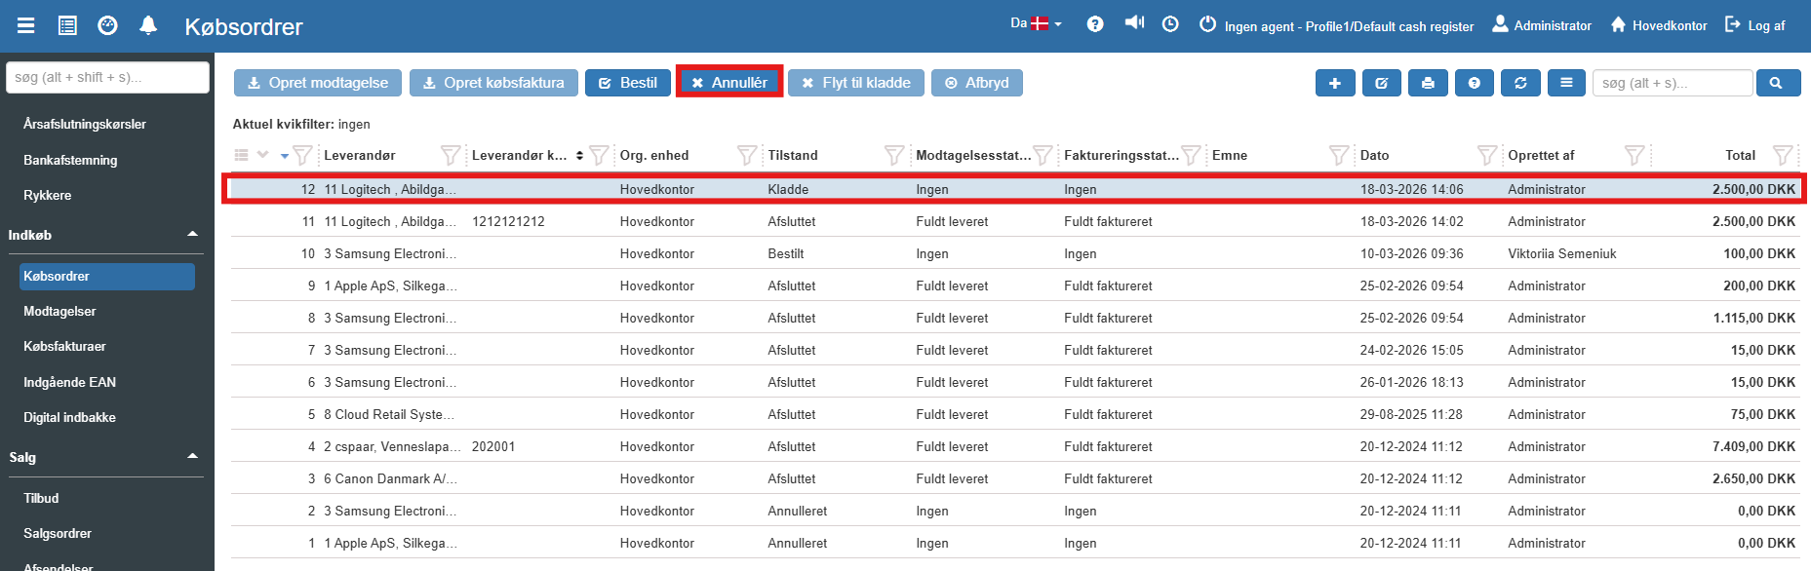
Task: Click the blue help toolbar button
Action: (x=1475, y=83)
